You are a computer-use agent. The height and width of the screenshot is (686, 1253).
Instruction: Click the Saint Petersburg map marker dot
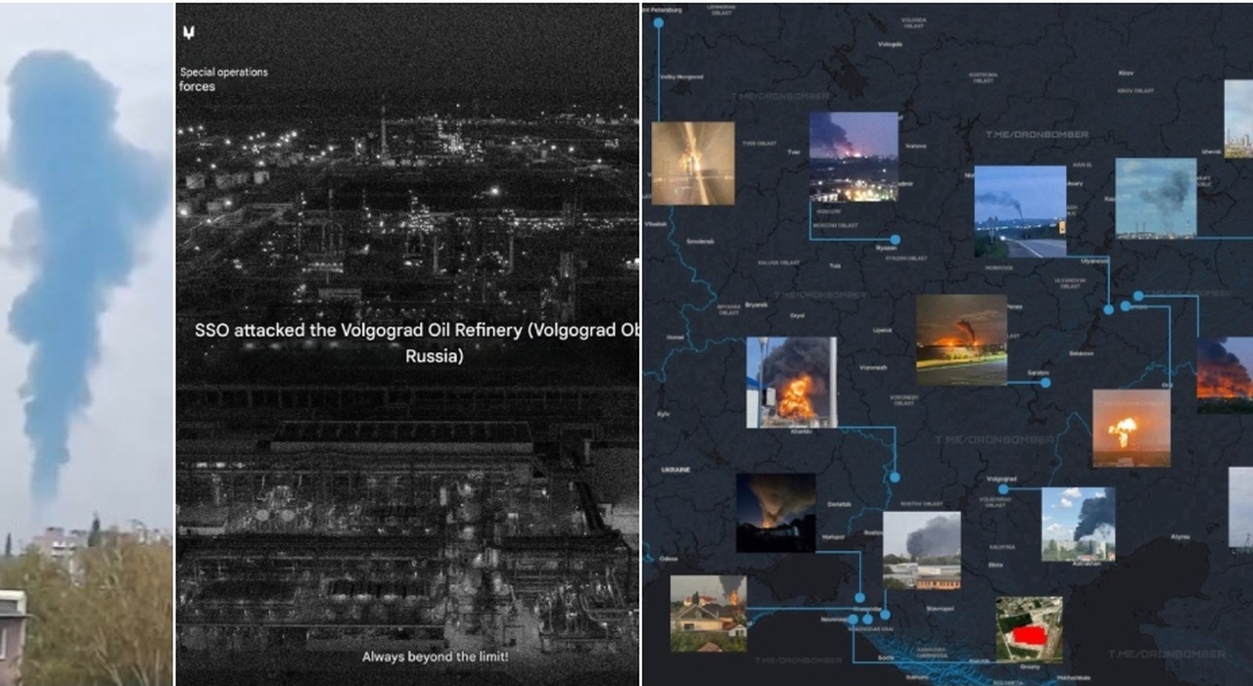tap(658, 23)
